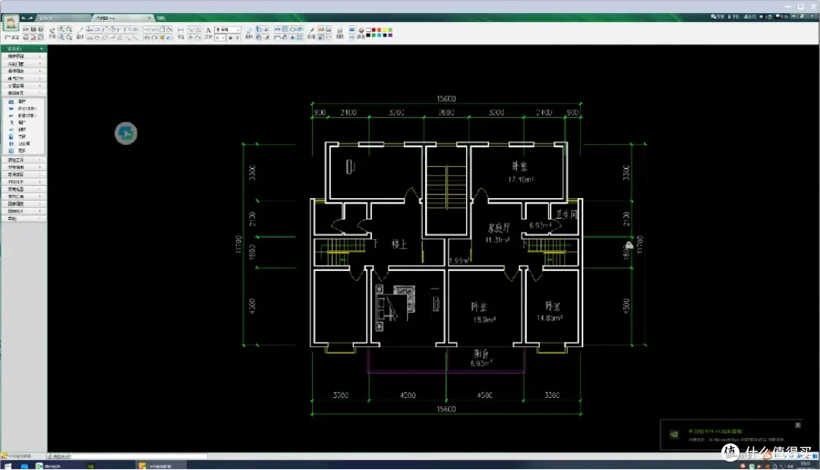Pick the yellow color swatch
The height and width of the screenshot is (470, 820).
pyautogui.click(x=385, y=30)
